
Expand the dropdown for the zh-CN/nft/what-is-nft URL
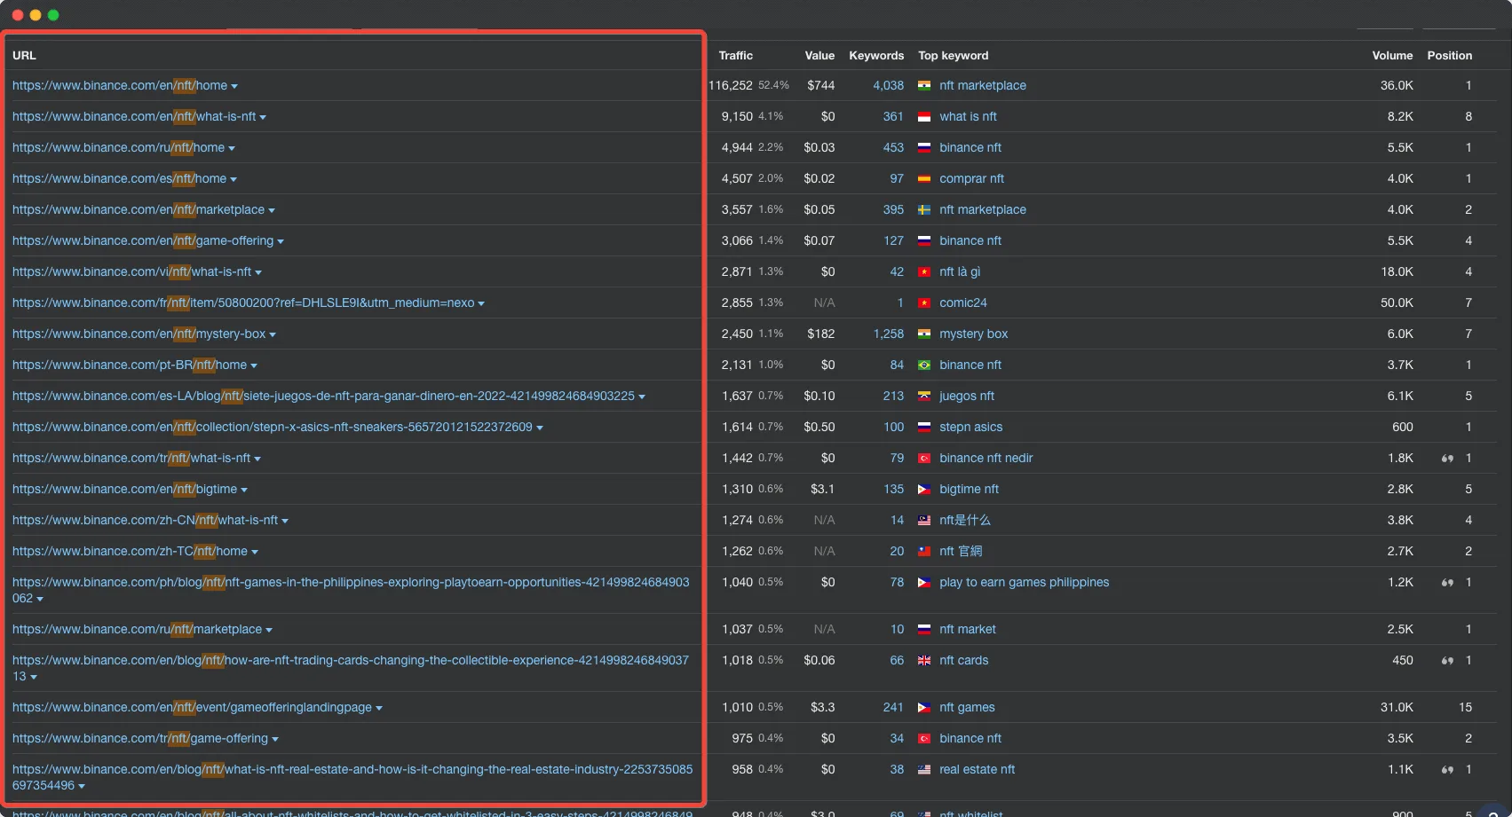pyautogui.click(x=285, y=520)
